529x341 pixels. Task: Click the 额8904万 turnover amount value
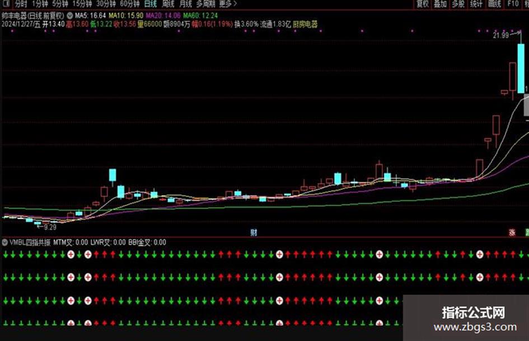point(177,24)
